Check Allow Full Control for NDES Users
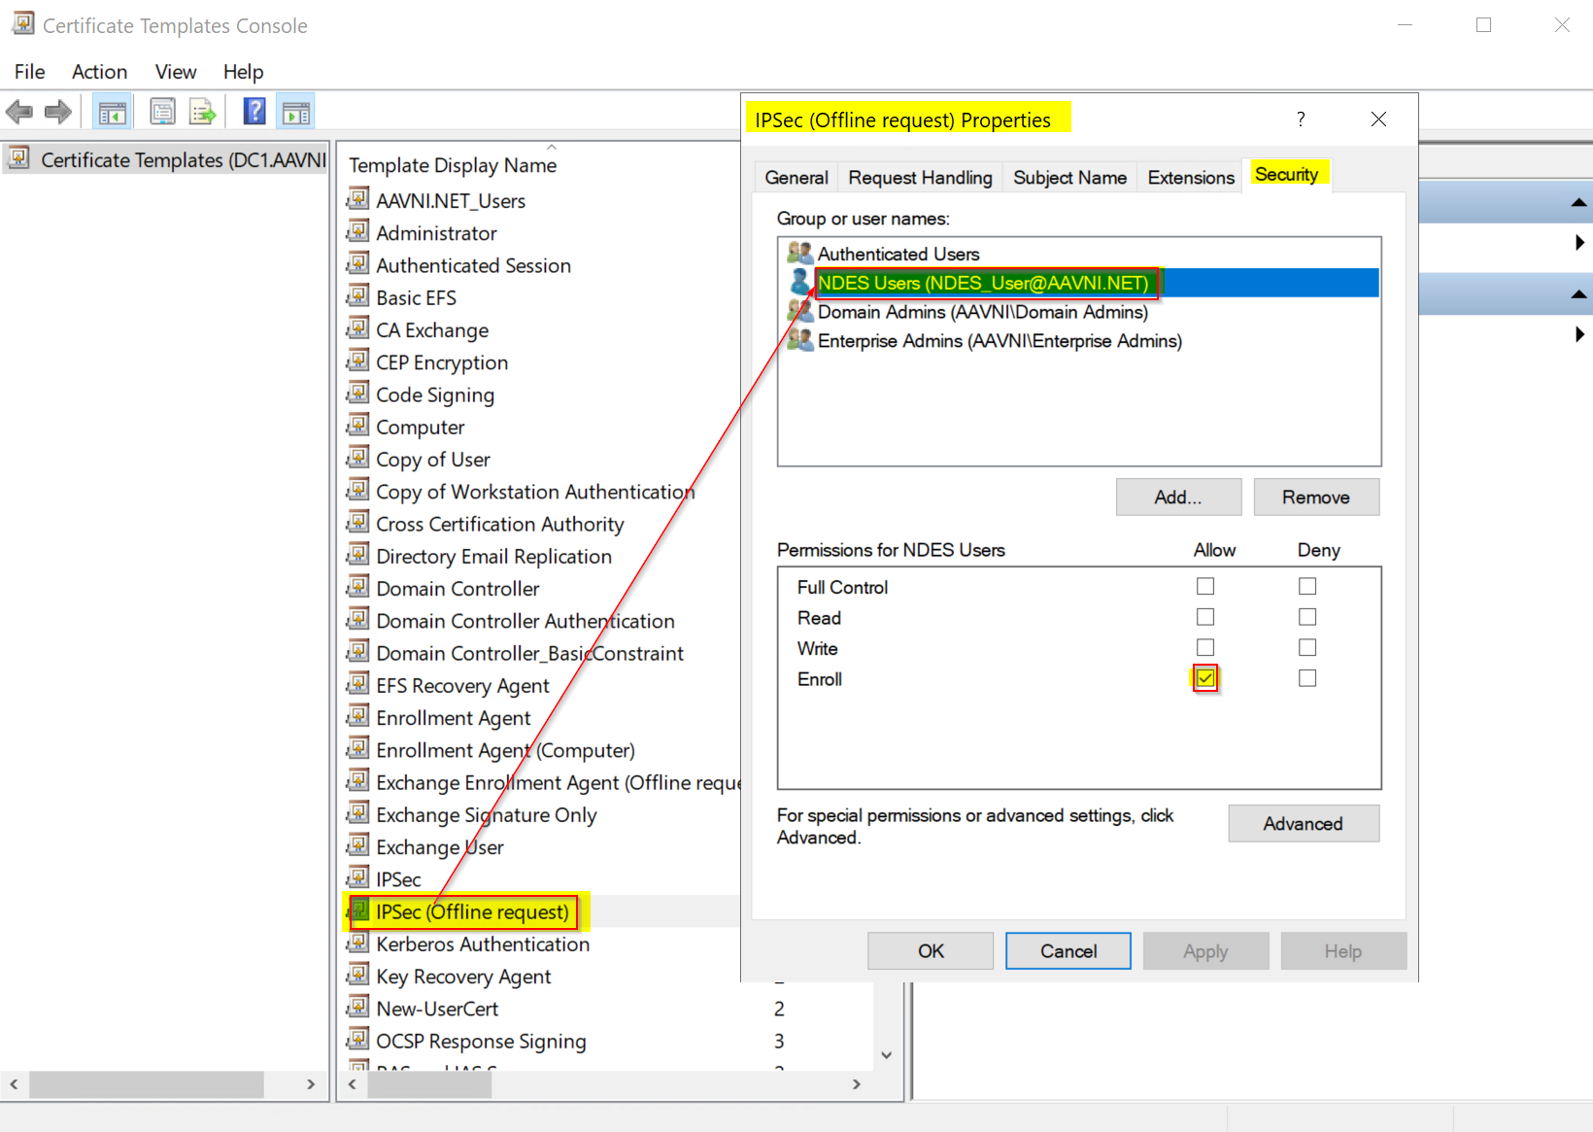Screen dimensions: 1593x1132 pos(1205,586)
